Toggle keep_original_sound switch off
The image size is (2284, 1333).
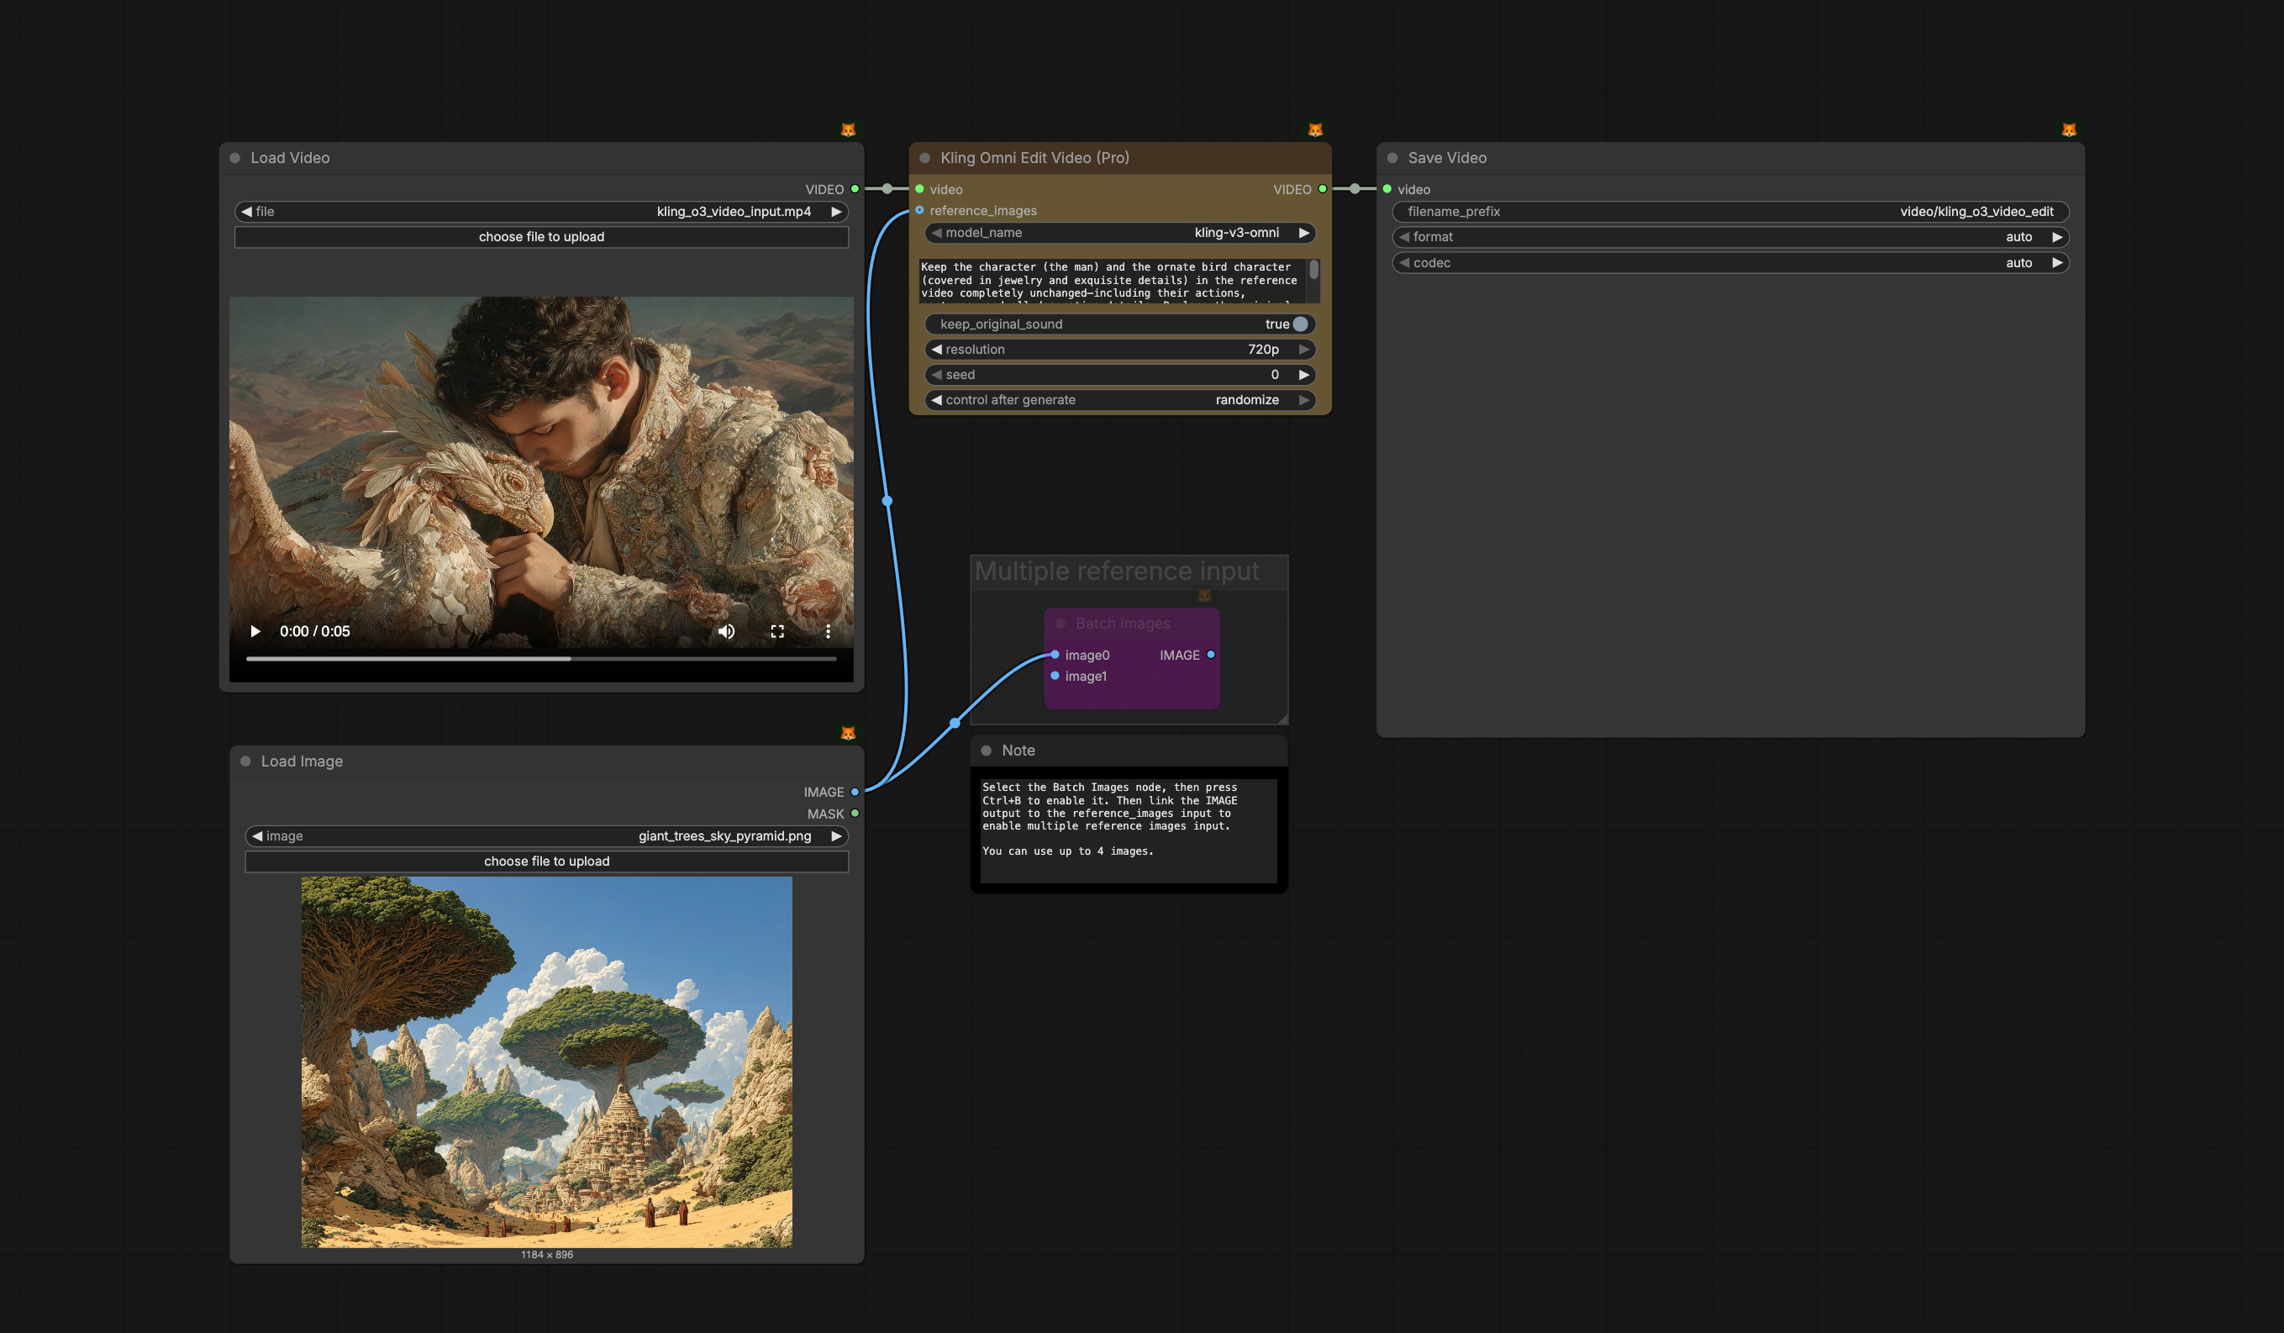pyautogui.click(x=1300, y=324)
